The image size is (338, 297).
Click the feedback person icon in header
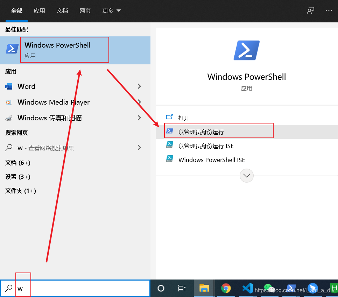coord(310,10)
